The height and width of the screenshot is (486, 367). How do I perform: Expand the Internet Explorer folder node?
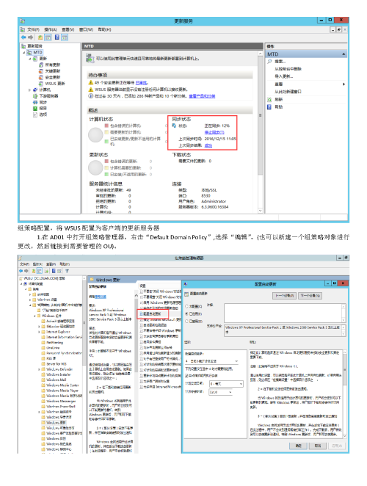pyautogui.click(x=39, y=332)
